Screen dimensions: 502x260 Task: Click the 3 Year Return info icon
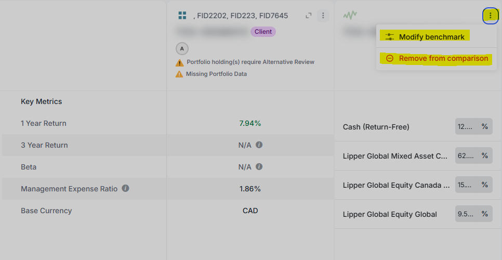[x=259, y=145]
